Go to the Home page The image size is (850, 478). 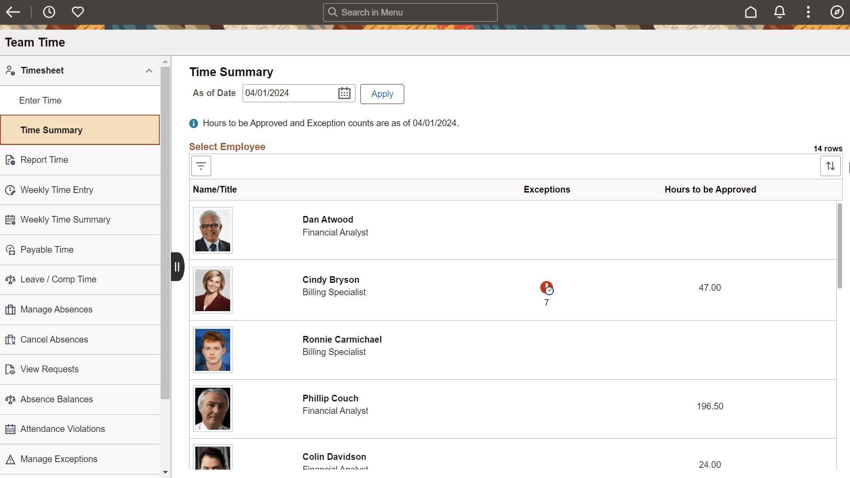click(751, 12)
